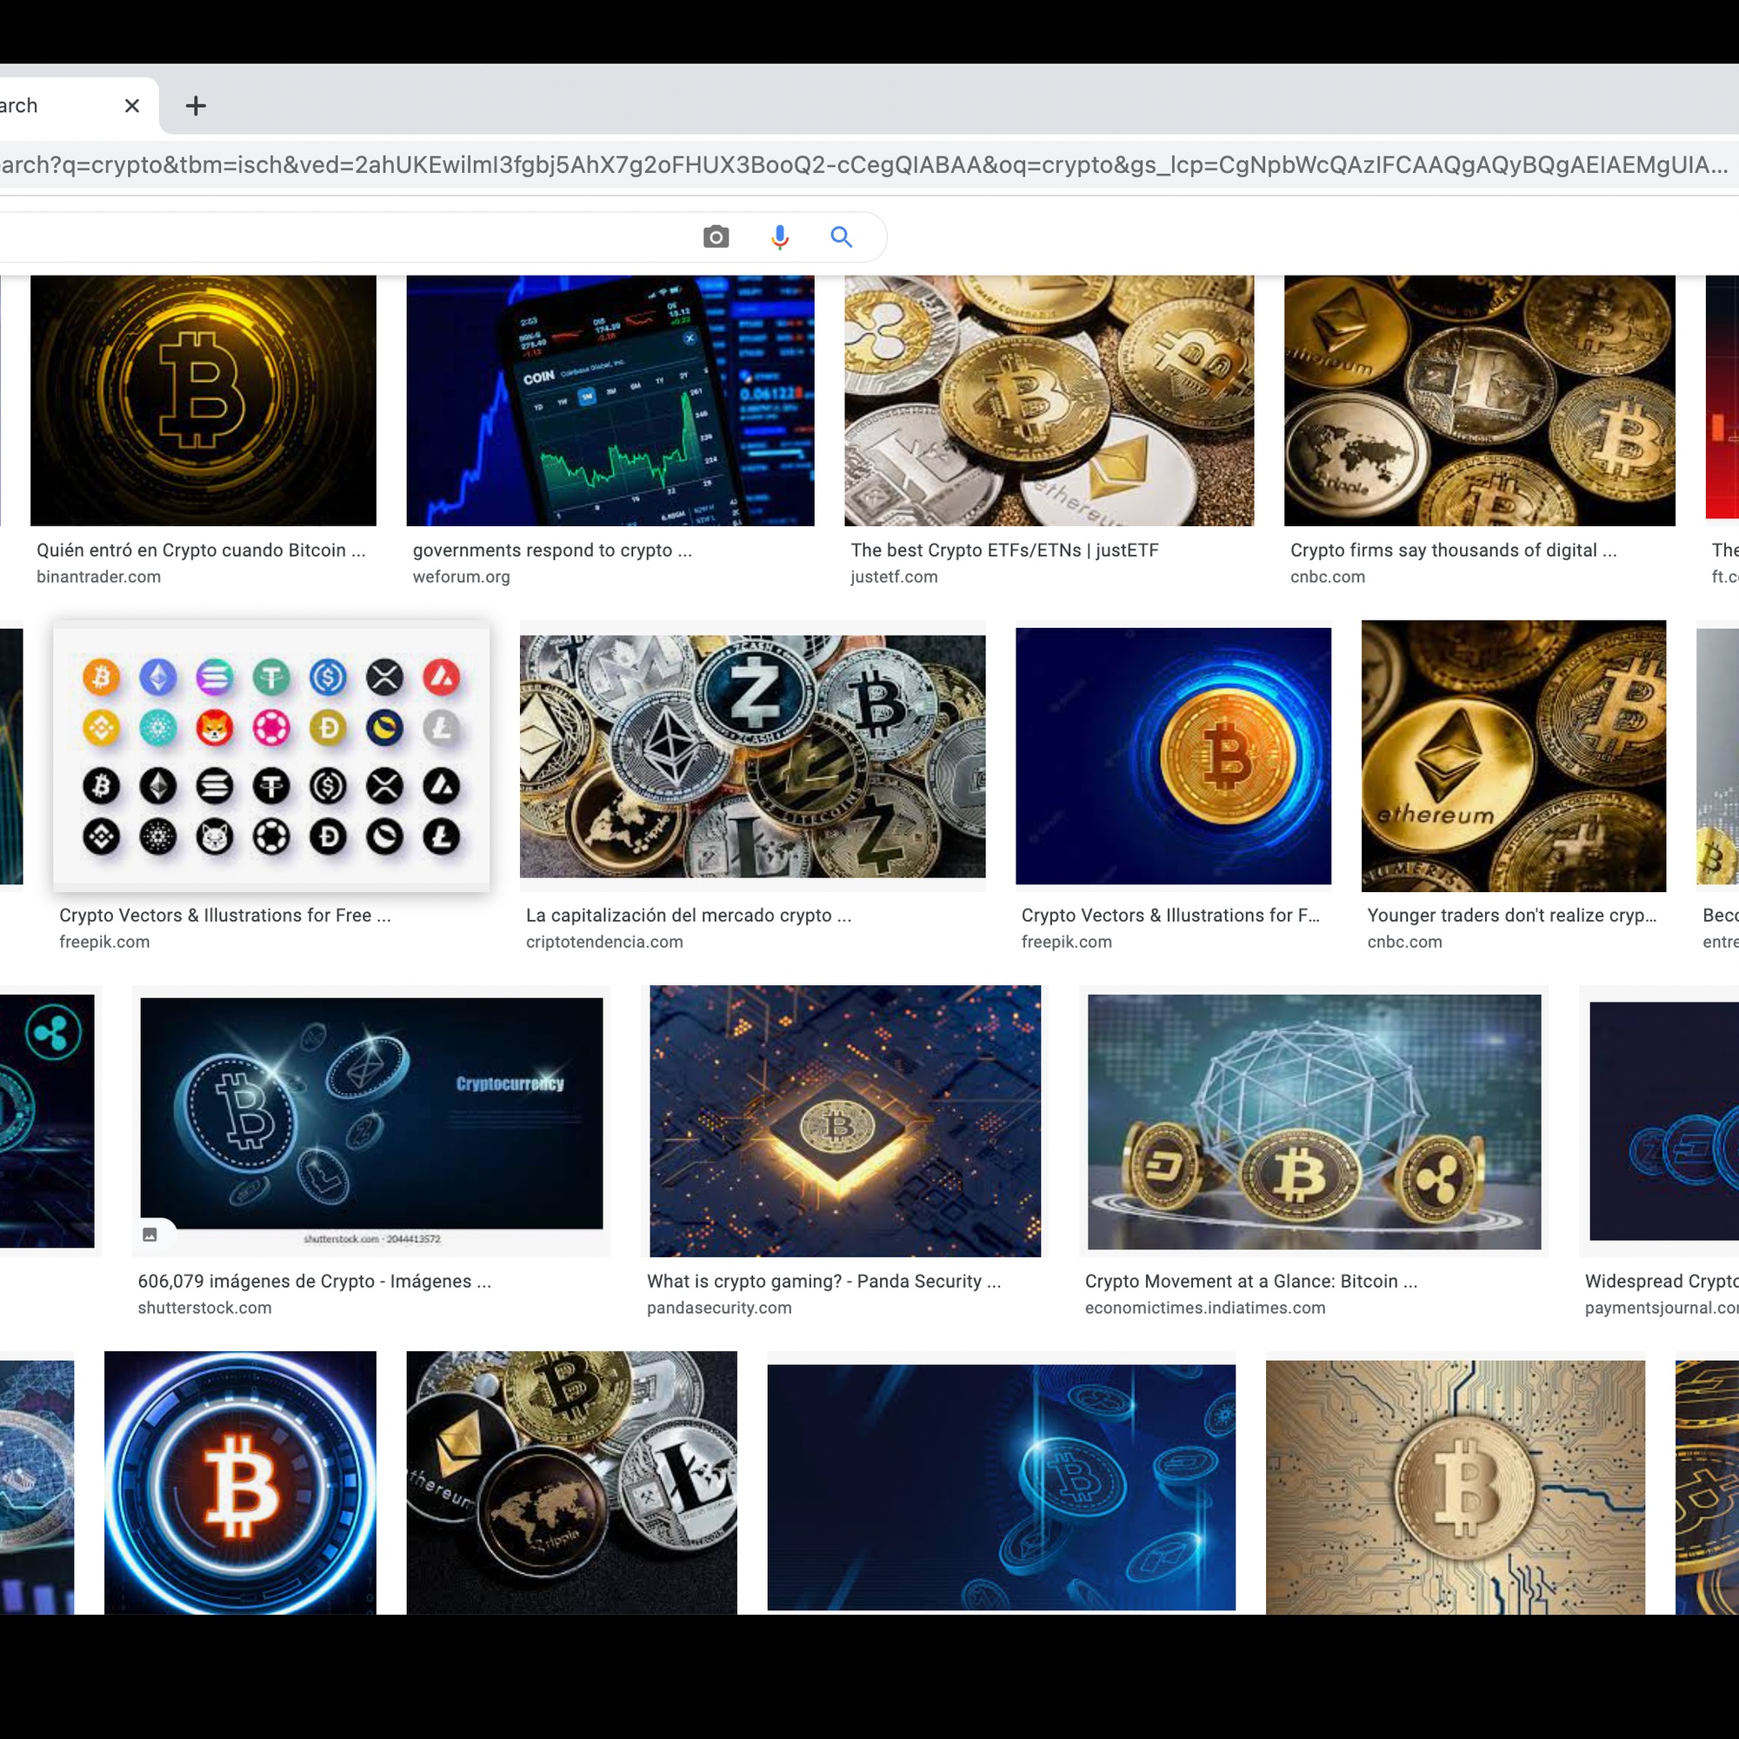
Task: Open the Panda Security Bitcoin chip thumbnail
Action: (x=845, y=1121)
